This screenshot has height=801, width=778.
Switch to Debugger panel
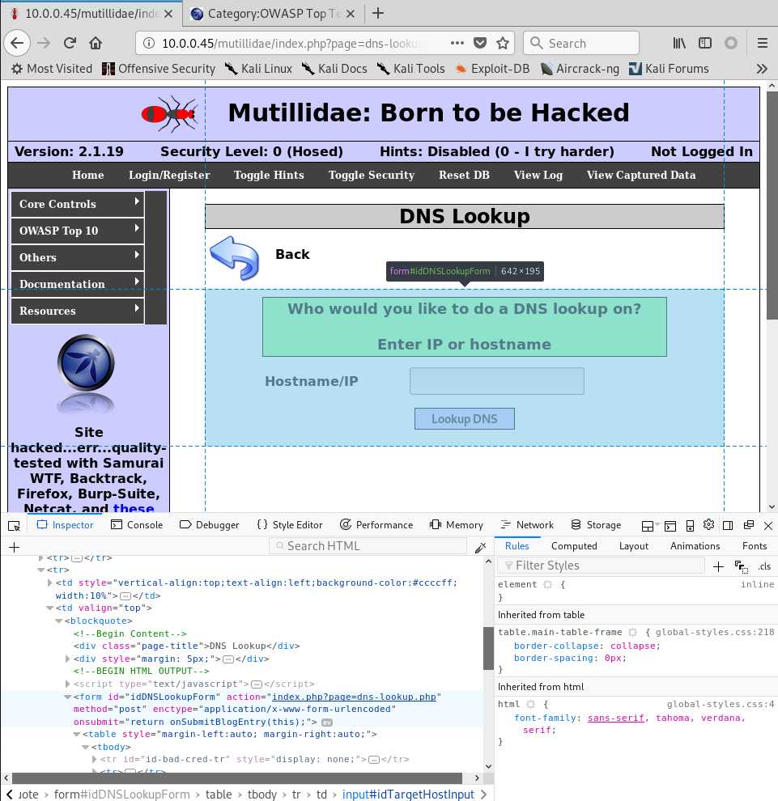[210, 524]
